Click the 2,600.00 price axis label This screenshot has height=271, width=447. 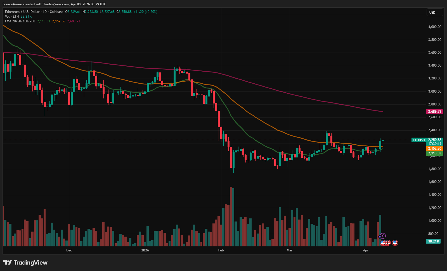click(435, 117)
